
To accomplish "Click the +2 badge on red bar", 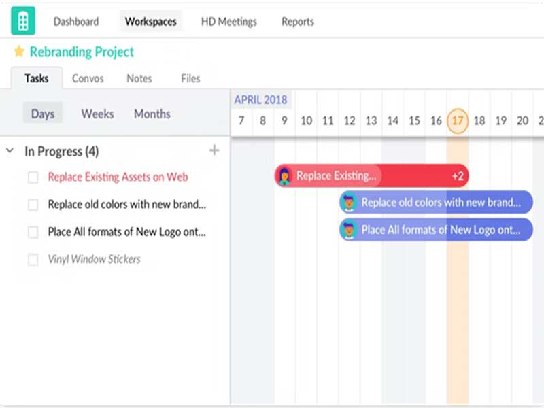I will click(458, 176).
